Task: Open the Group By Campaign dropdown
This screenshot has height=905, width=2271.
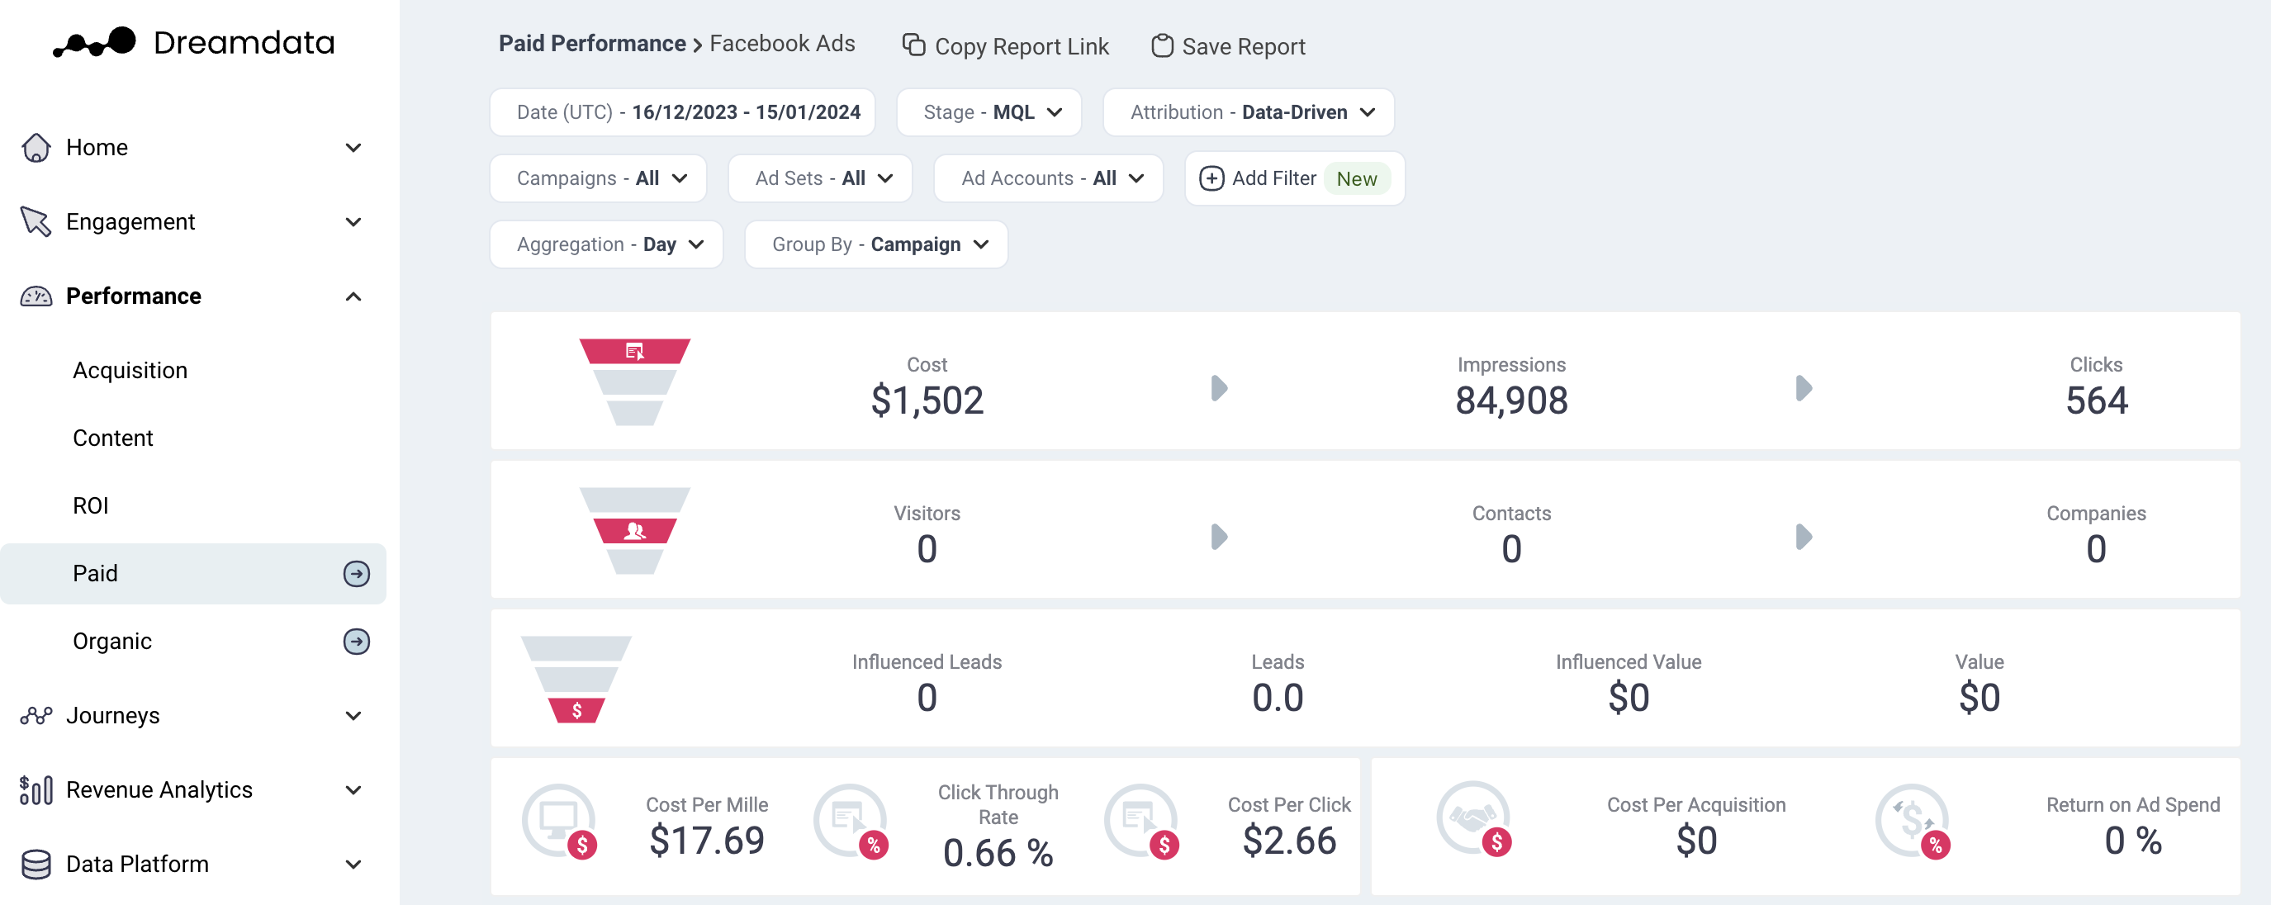Action: [x=876, y=244]
